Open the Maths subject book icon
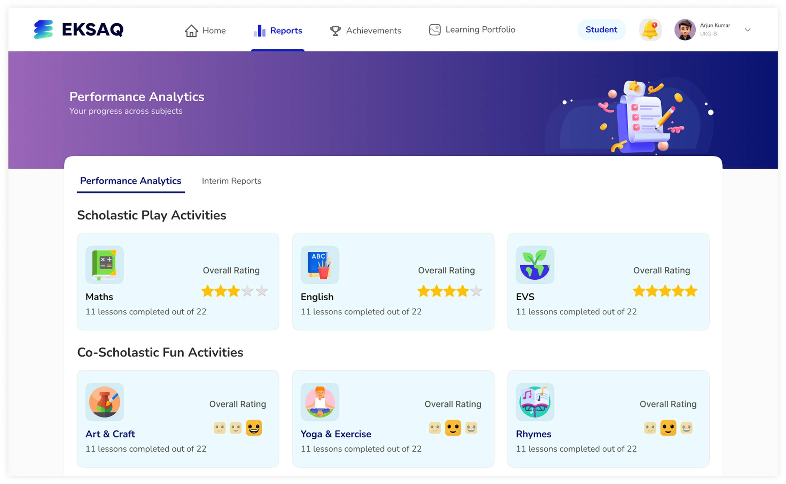The image size is (786, 484). pyautogui.click(x=104, y=265)
